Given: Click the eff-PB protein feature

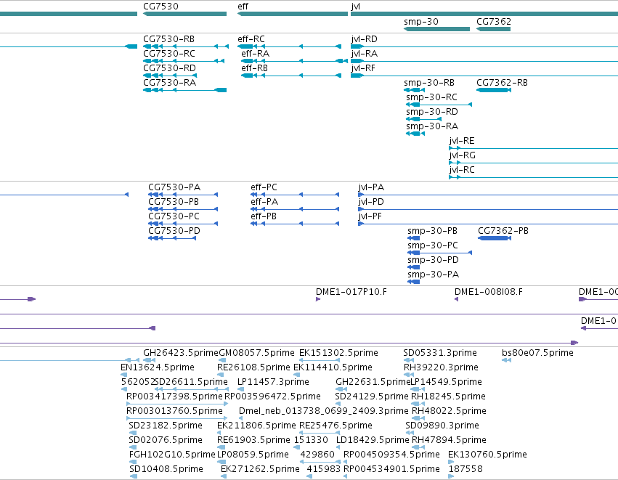Looking at the screenshot, I should [x=295, y=224].
